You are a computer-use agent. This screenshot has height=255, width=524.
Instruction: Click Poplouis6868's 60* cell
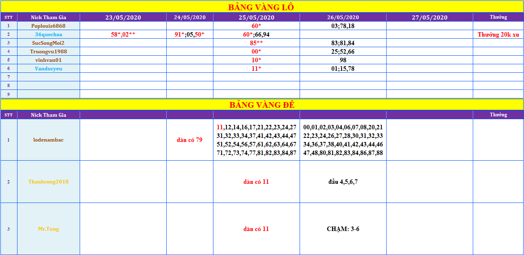257,26
